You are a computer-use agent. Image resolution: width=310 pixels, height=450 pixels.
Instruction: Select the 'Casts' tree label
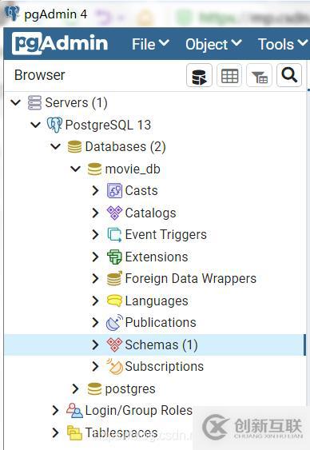pyautogui.click(x=141, y=191)
